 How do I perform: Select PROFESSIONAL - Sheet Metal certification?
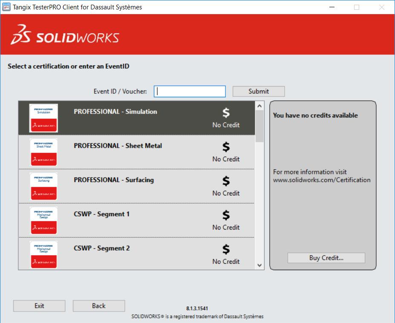(136, 152)
